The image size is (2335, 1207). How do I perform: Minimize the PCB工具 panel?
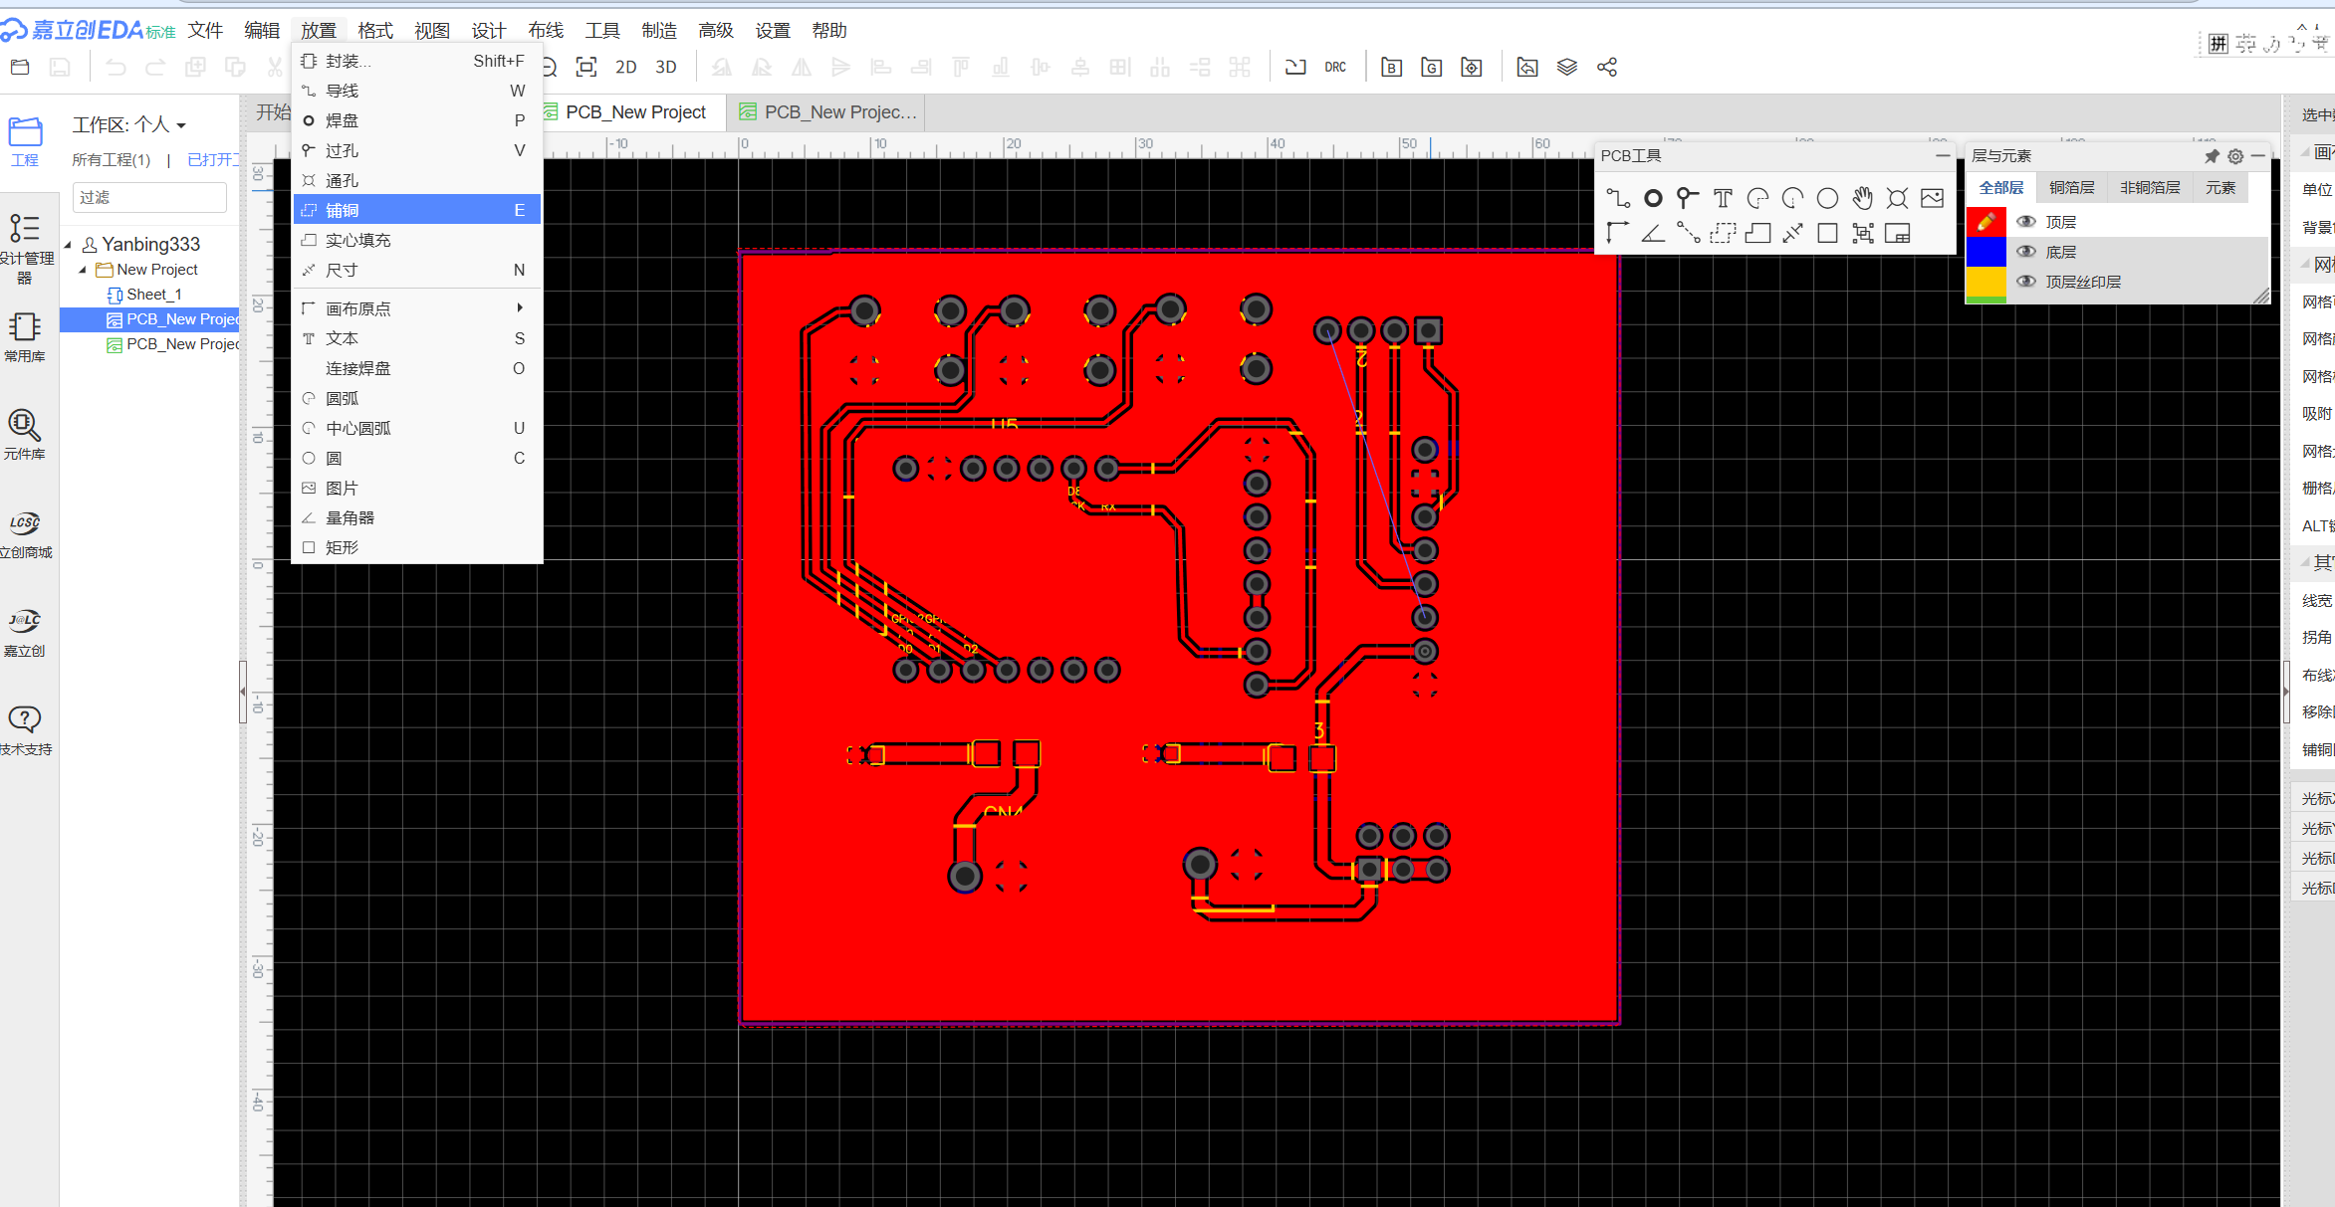point(1942,156)
